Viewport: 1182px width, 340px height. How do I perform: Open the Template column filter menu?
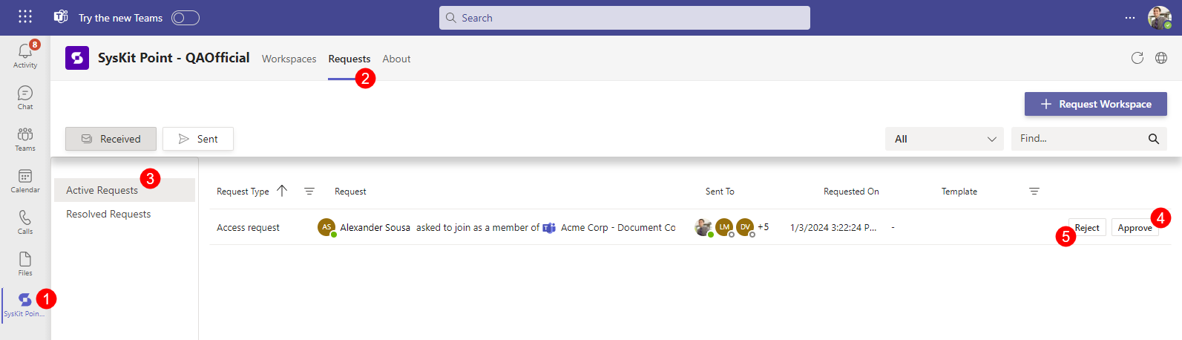(x=1034, y=192)
